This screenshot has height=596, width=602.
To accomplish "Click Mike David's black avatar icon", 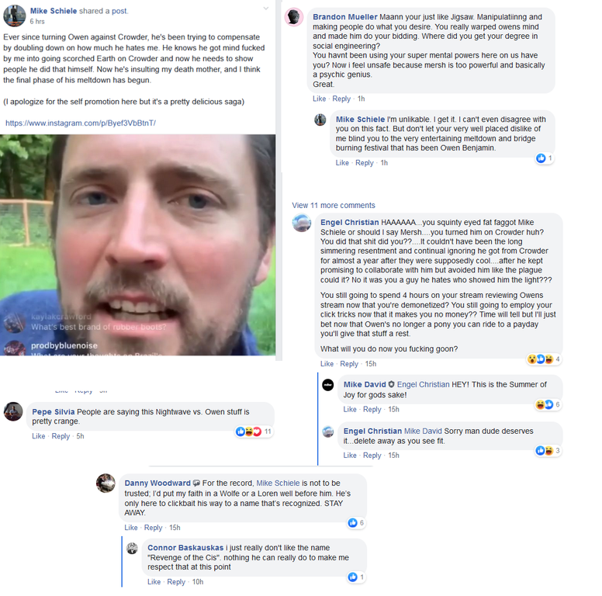I will 328,385.
